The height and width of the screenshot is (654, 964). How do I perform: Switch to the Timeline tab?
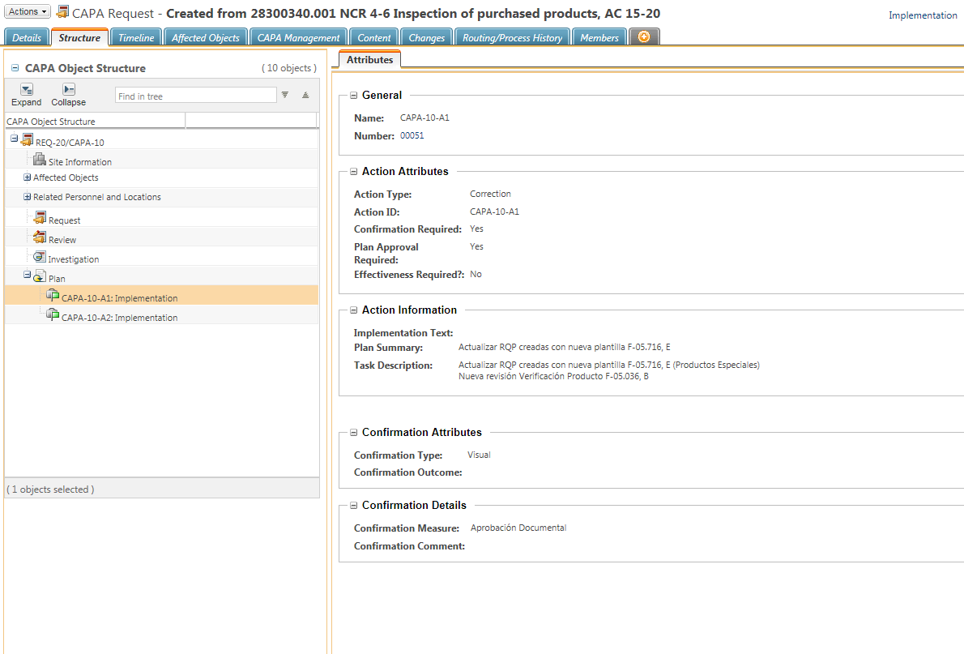[136, 38]
